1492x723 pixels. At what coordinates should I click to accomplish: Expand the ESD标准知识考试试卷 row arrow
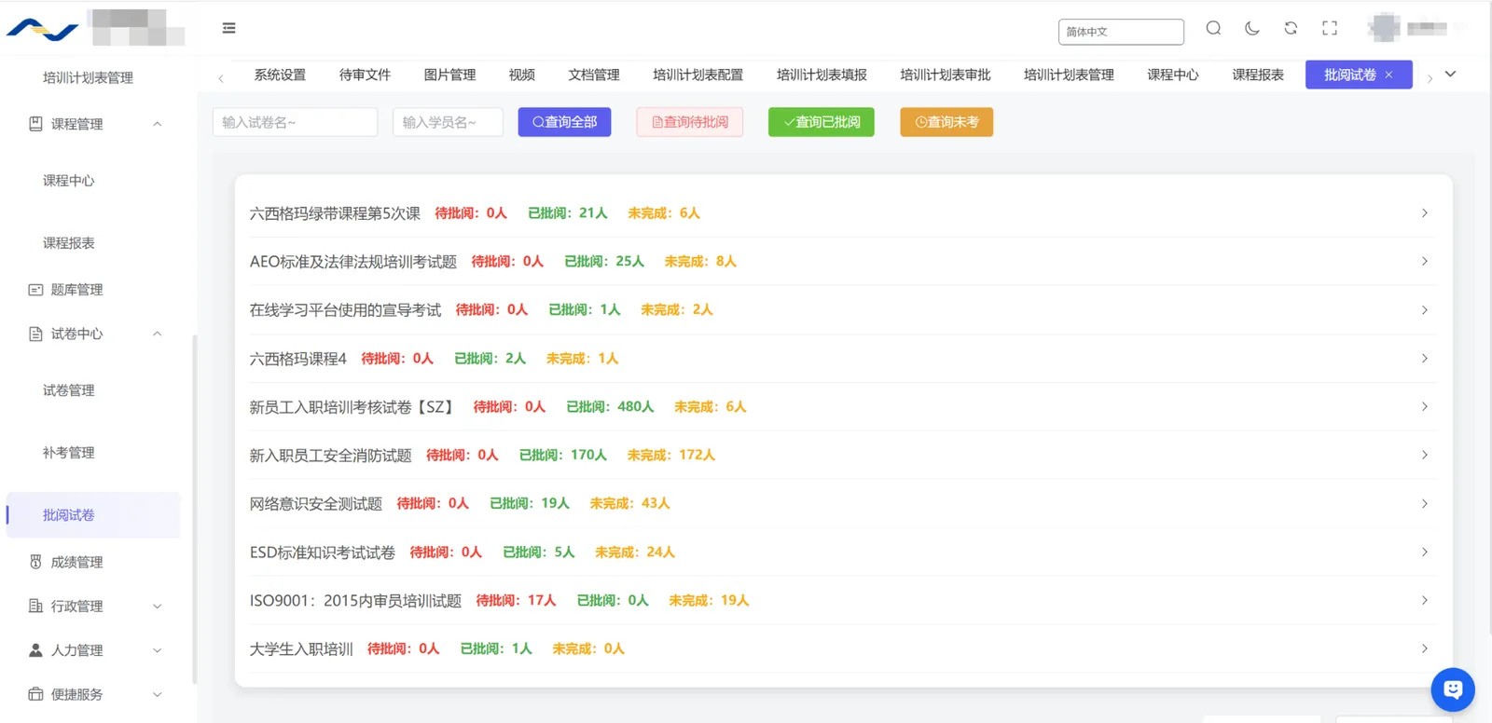click(x=1424, y=552)
